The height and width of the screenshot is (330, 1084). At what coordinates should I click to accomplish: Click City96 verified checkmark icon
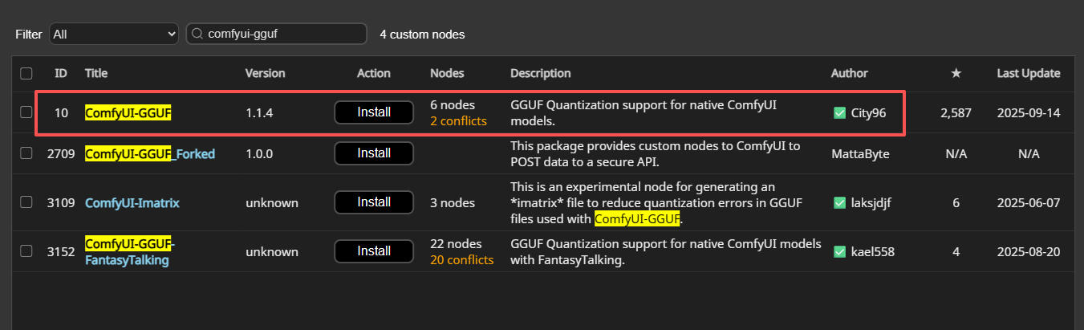pos(840,113)
